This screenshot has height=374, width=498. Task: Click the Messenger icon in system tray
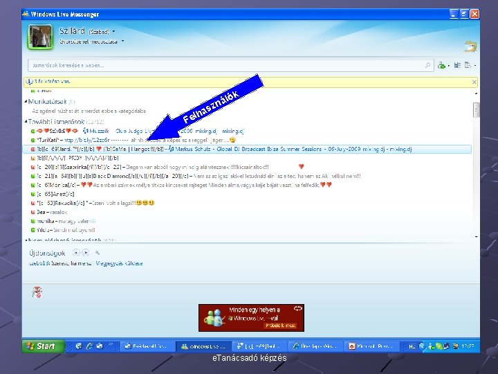click(x=431, y=346)
